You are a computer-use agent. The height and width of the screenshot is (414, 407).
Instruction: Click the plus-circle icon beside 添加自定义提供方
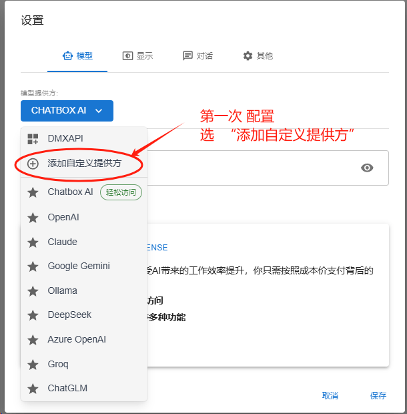click(33, 164)
